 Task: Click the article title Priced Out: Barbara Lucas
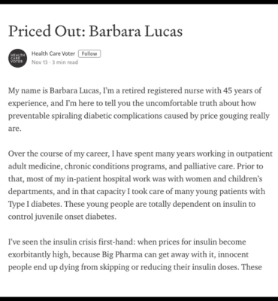click(x=95, y=32)
